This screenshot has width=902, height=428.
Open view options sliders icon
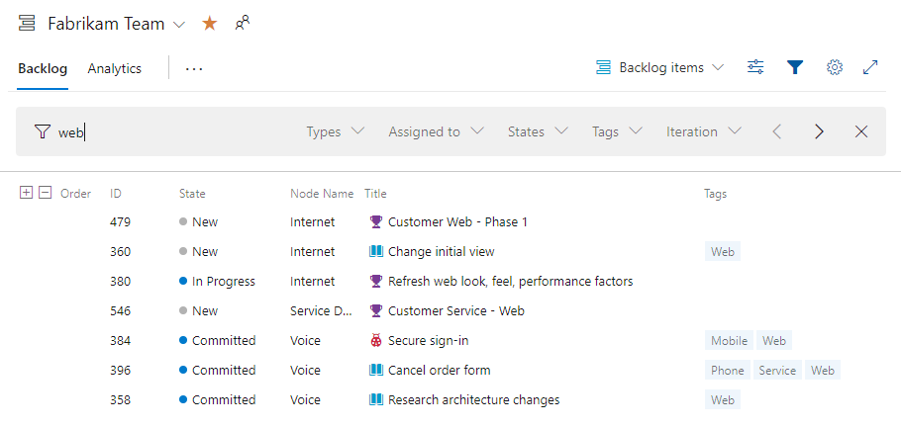(755, 67)
